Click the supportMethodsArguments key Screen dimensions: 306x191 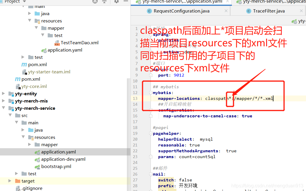(188, 151)
